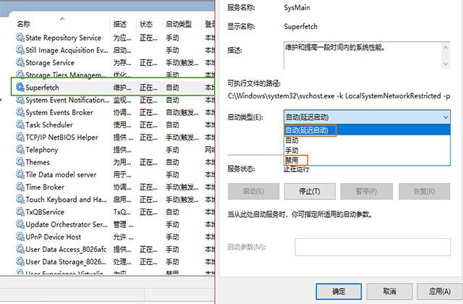Click gear icon of TxQBService
Screen dimensions: 463x304
(x=20, y=212)
